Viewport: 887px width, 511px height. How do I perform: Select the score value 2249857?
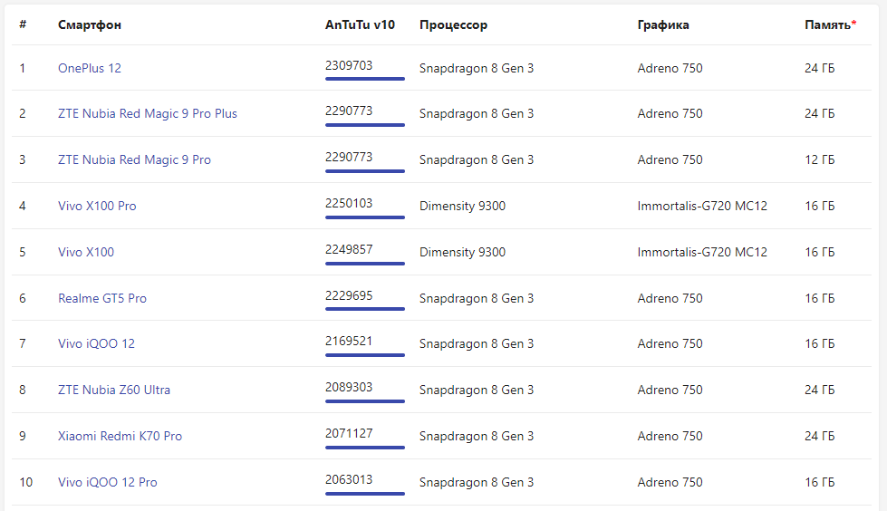point(349,249)
